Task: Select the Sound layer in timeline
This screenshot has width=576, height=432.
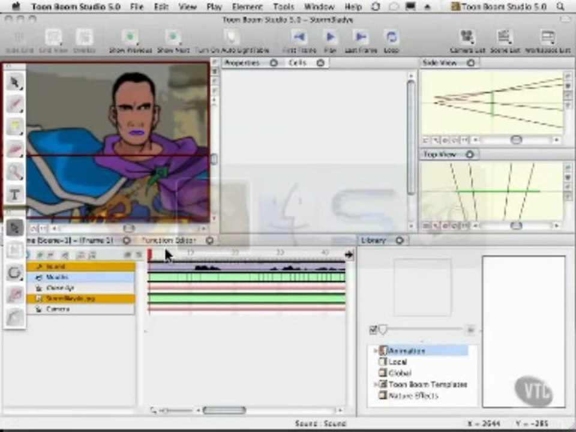Action: coord(81,266)
